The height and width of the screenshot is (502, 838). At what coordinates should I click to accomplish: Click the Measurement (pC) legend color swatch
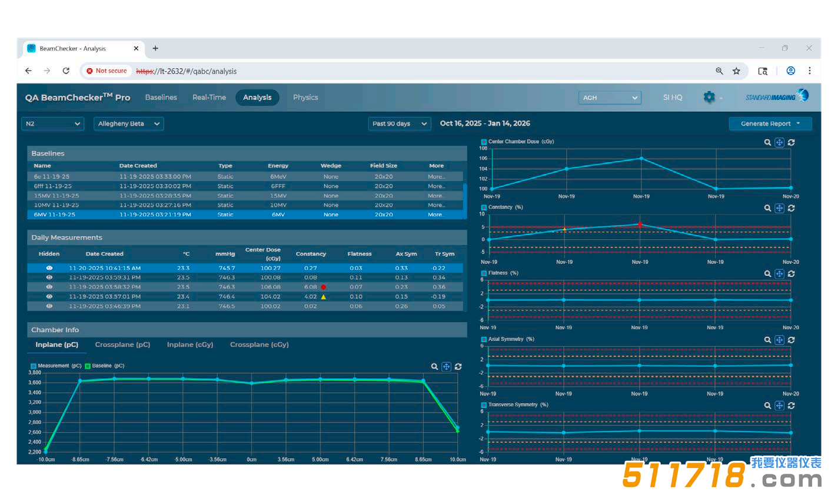[34, 366]
